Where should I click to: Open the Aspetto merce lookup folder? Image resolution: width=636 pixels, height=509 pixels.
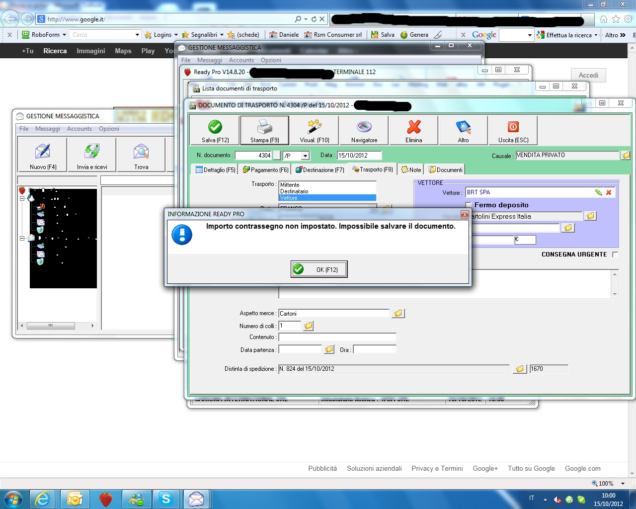[x=397, y=313]
